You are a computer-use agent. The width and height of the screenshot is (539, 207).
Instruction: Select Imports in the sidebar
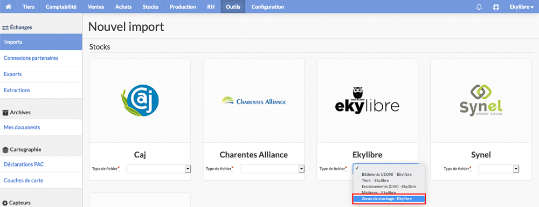tap(41, 42)
